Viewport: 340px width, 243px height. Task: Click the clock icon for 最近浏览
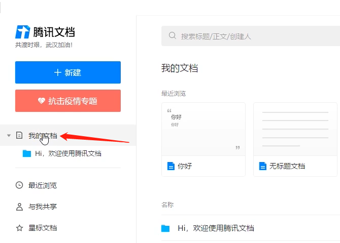tap(19, 185)
